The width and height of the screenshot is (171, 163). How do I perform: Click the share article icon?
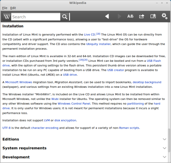pos(142,16)
